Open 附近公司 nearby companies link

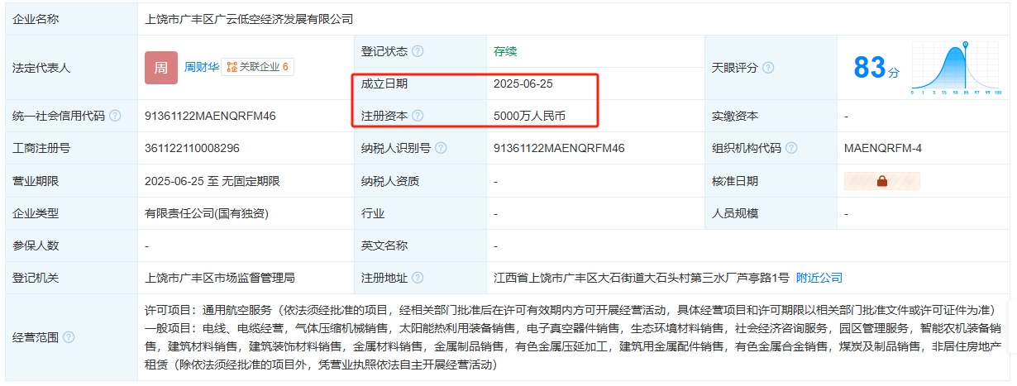point(819,278)
